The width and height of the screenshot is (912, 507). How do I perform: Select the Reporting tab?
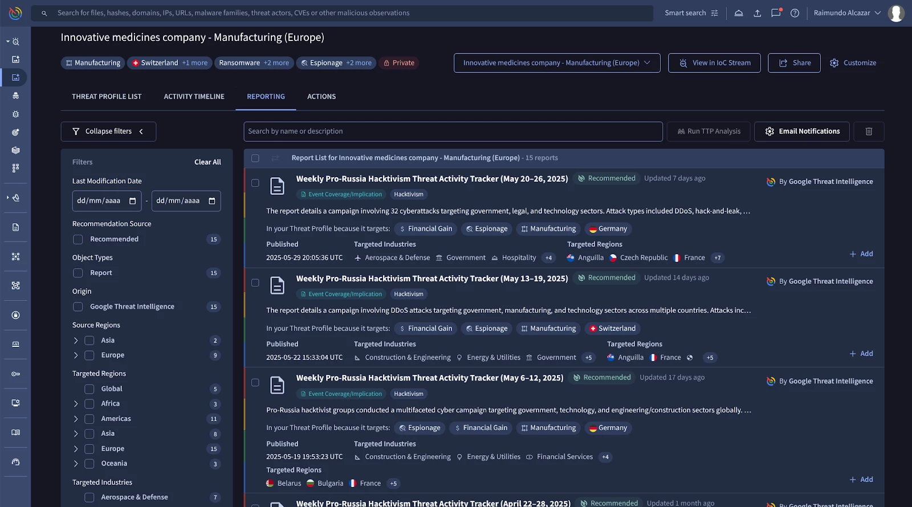click(x=266, y=97)
